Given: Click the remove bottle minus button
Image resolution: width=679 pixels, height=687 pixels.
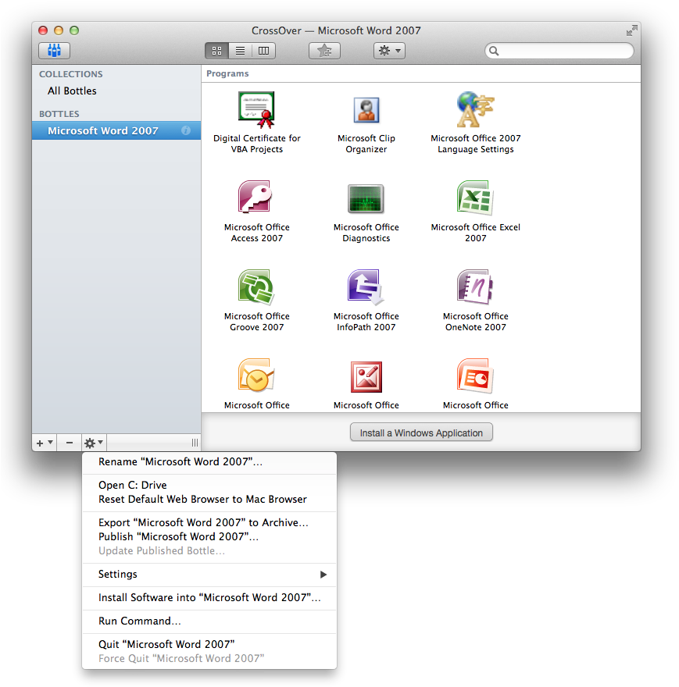Looking at the screenshot, I should 70,443.
